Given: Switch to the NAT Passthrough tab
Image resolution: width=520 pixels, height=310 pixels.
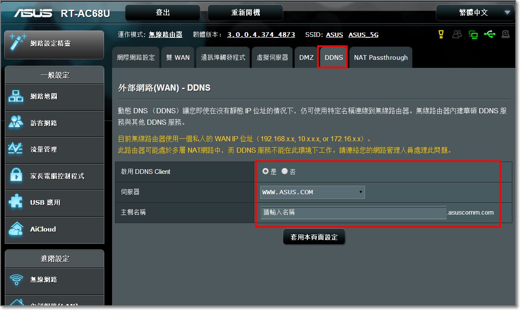Looking at the screenshot, I should point(381,57).
